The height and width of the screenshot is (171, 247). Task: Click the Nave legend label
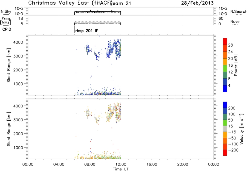click(235, 22)
